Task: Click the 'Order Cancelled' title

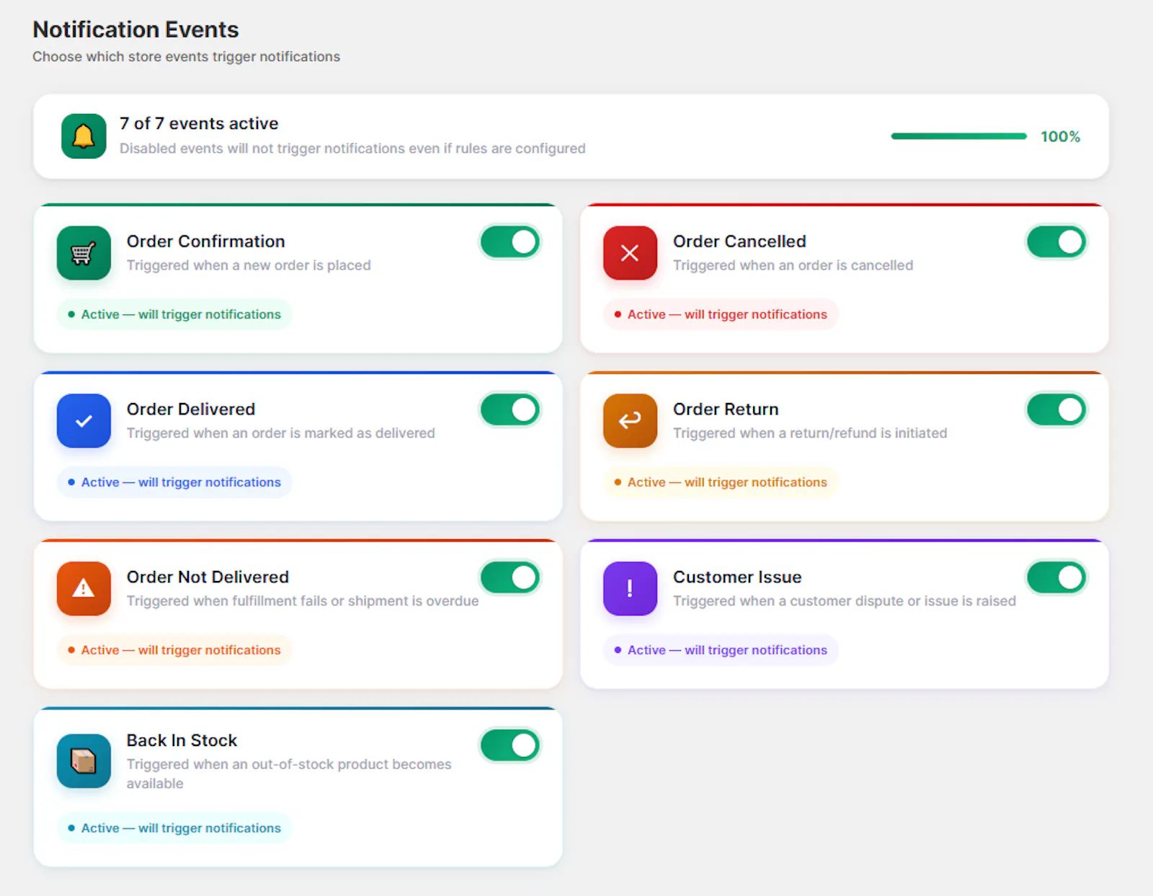Action: pyautogui.click(x=739, y=241)
